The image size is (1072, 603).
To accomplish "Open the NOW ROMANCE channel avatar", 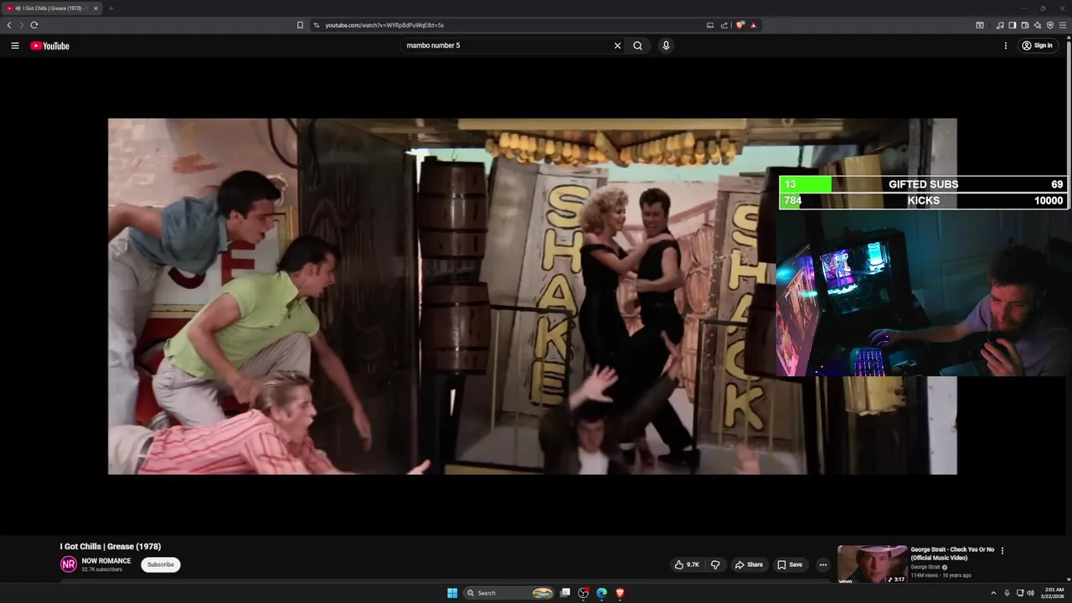I will tap(69, 564).
